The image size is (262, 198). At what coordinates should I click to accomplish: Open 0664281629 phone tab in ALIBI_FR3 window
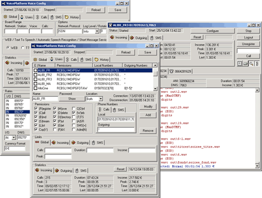pos(180,71)
